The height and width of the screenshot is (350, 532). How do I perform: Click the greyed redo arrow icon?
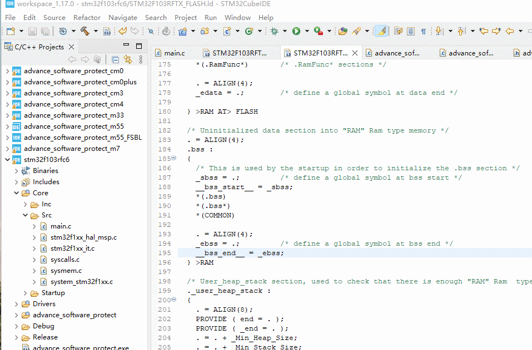tap(135, 31)
